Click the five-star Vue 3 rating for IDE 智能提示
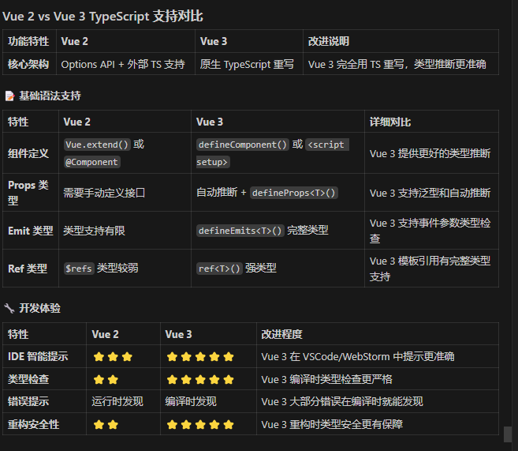Viewport: 518px width, 451px height. (200, 357)
